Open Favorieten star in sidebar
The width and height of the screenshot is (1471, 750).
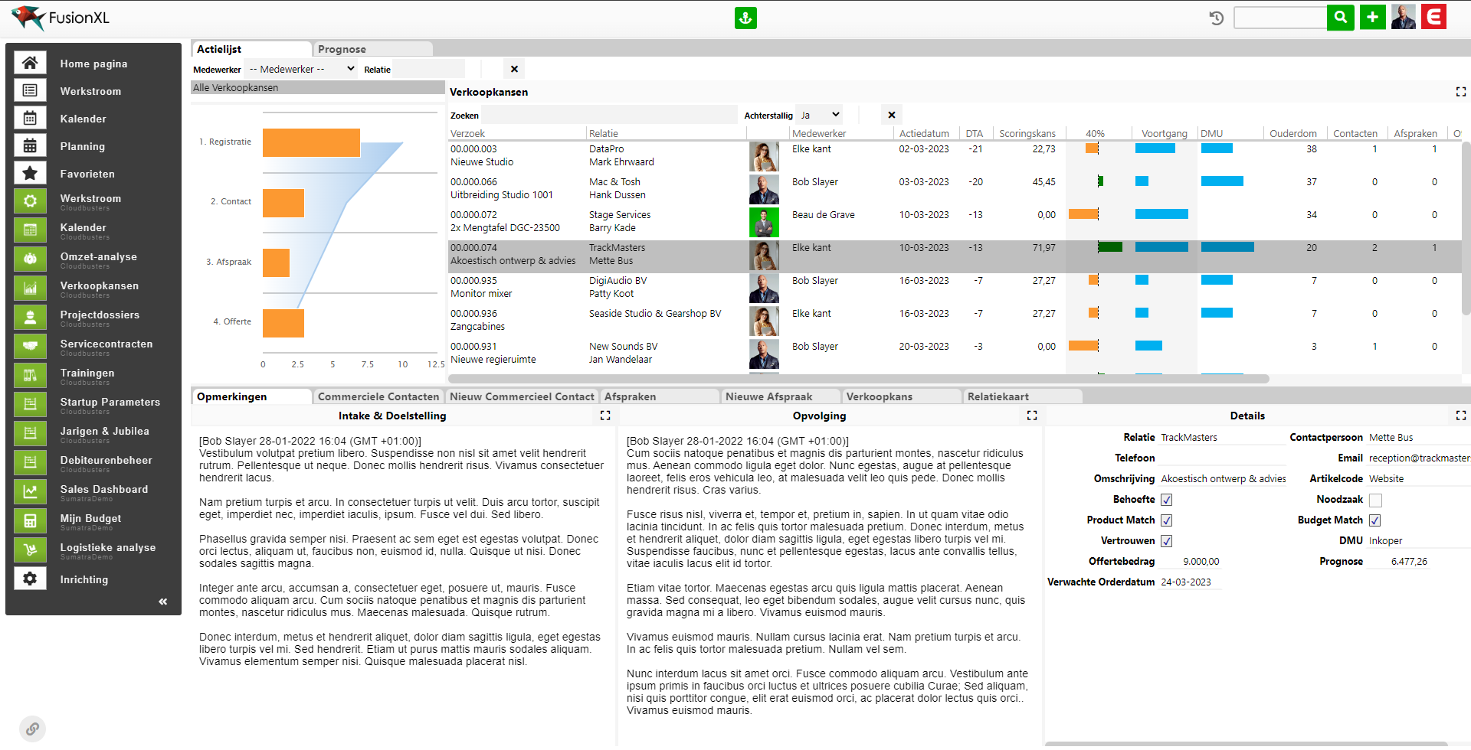point(31,174)
